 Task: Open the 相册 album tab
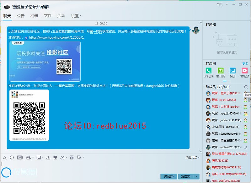[x=34, y=16]
